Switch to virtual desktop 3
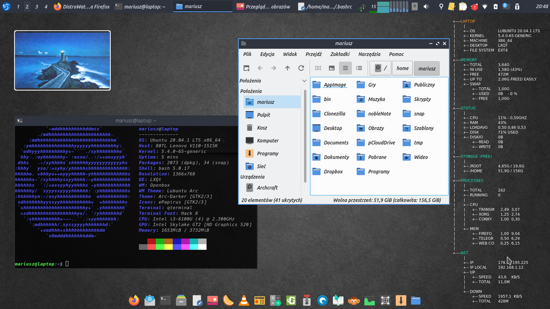Screen dimensions: 550x309 point(37,6)
